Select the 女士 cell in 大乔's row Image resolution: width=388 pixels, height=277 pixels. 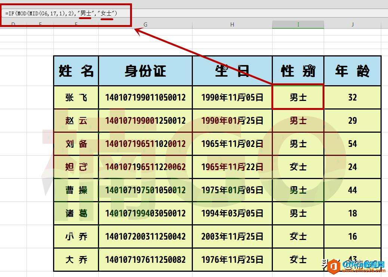click(298, 260)
